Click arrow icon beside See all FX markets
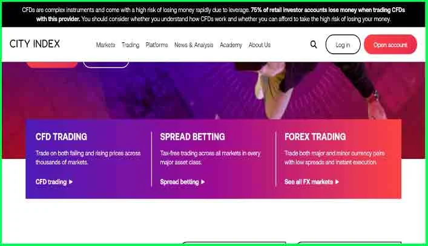Screen dimensions: 428x246 click(337, 182)
